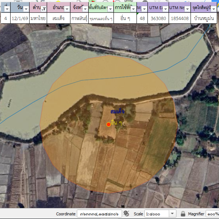Open the filter dropdown on ตำบล column
Screen dimensions: 219x219
coord(44,9)
